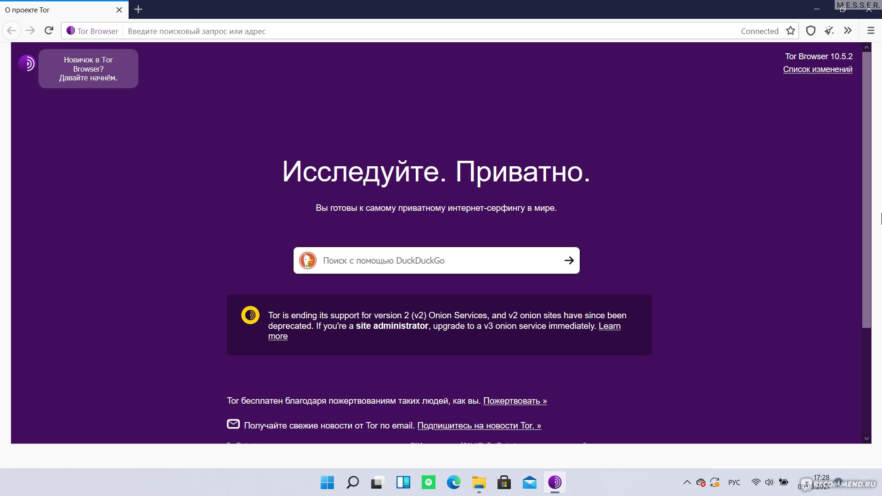The image size is (882, 496).
Task: Click the reload page button
Action: [50, 30]
